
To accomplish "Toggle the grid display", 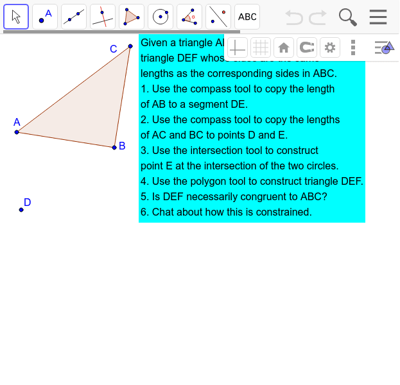I will point(261,47).
